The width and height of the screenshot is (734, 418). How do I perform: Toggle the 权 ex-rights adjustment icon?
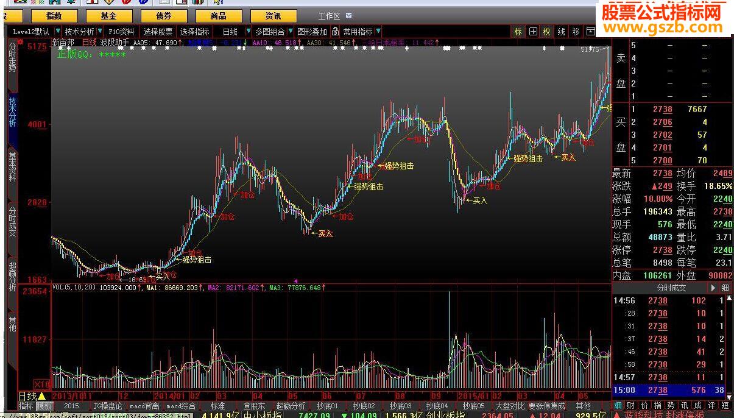pos(547,32)
